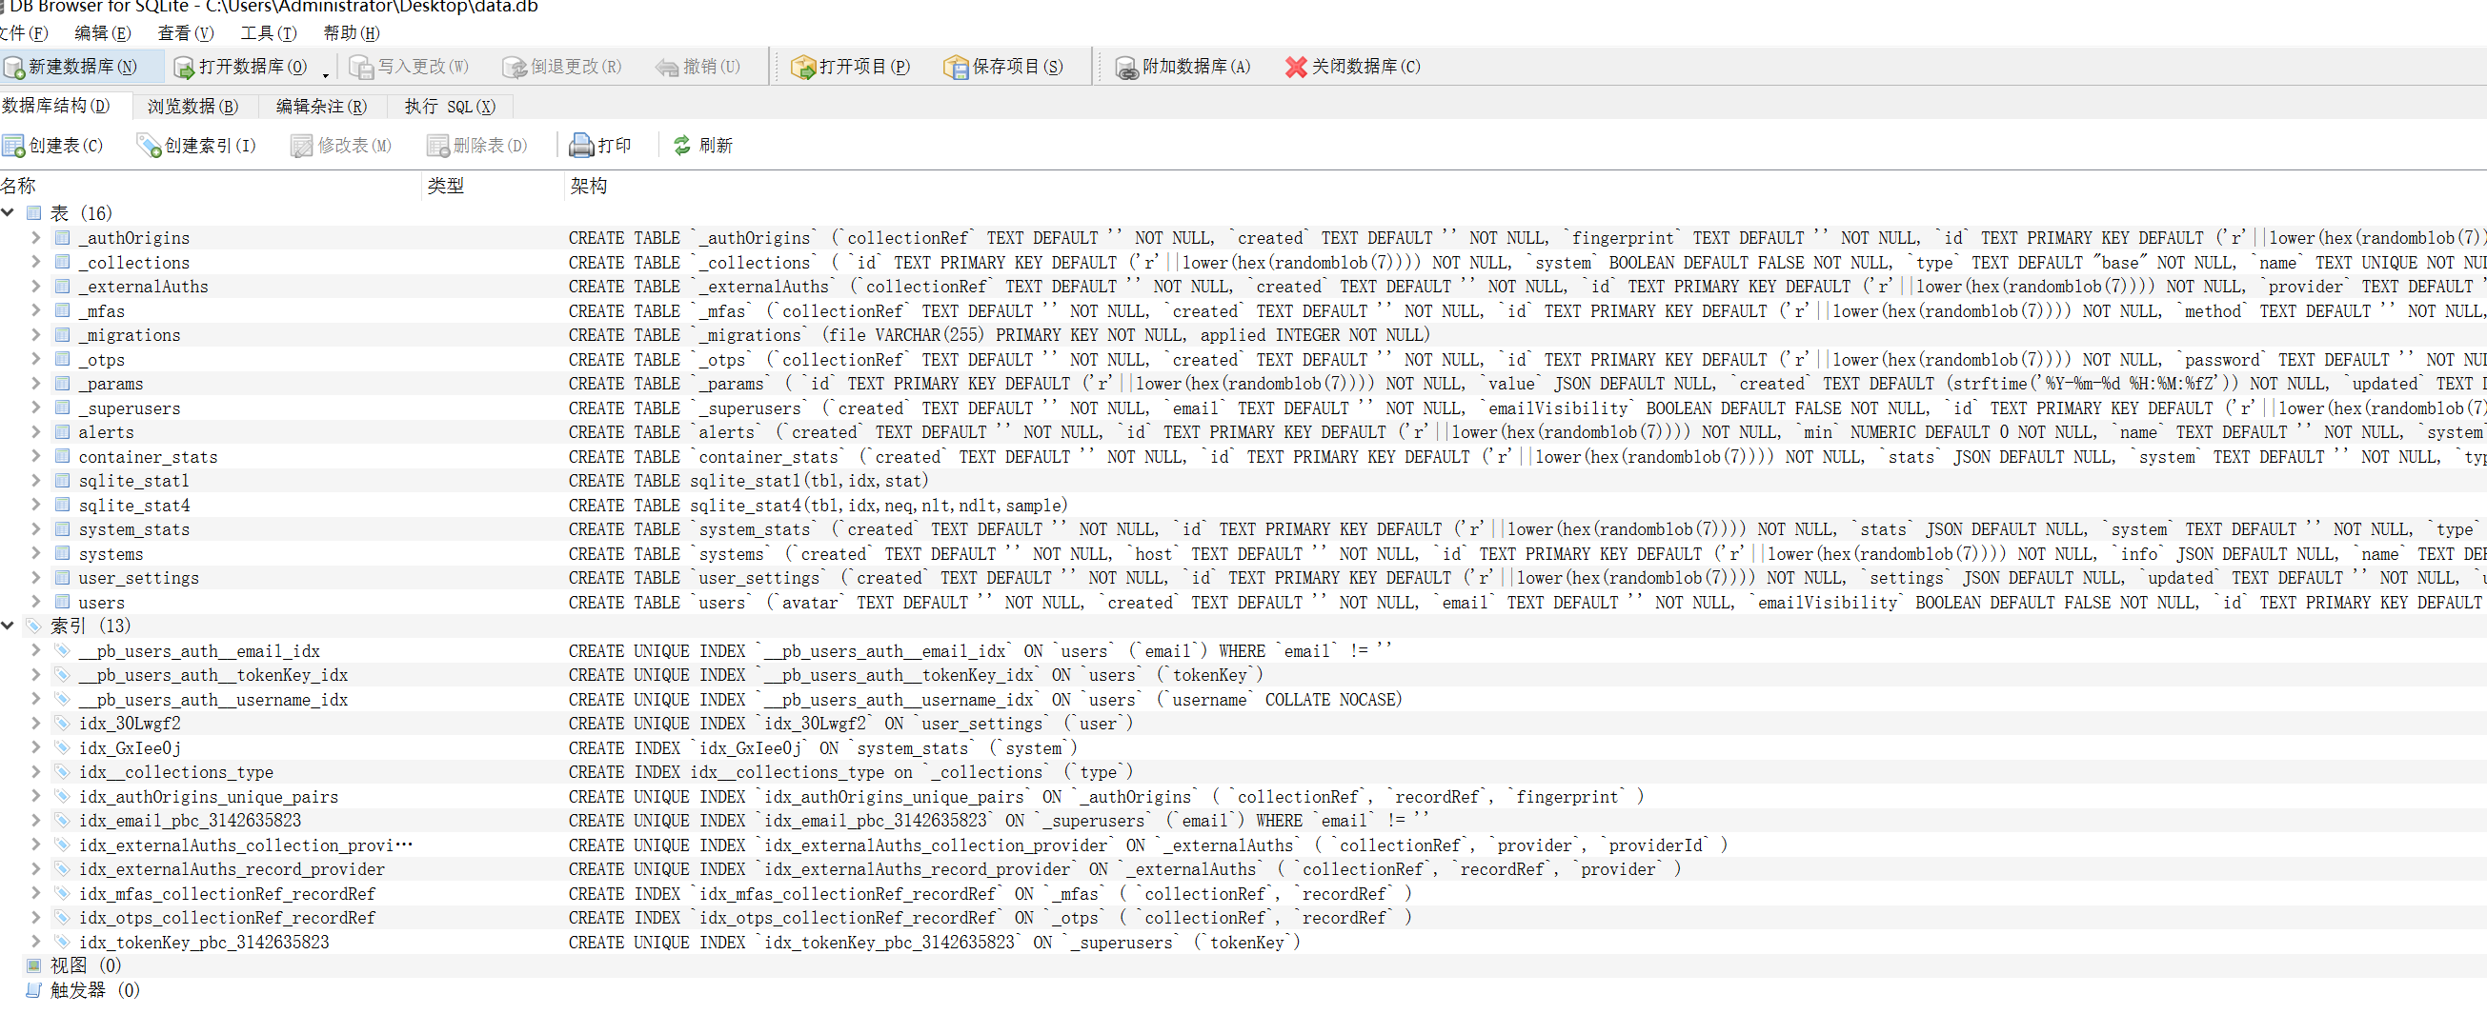Click the red Close Database (关闭数据库) icon

click(x=1296, y=67)
